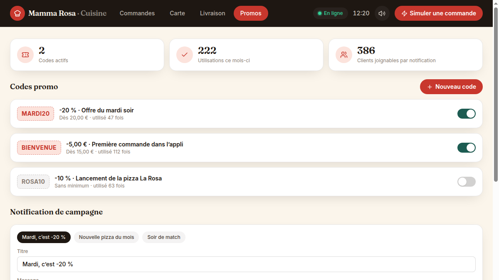Screen dimensions: 499x280
Task: Click the 12:20 clock in the header
Action: coord(361,13)
